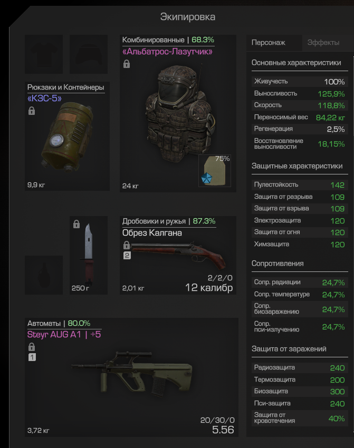Viewport: 354px width, 448px height.
Task: Toggle the lock on Альбатрос-Лазутчик armor
Action: pos(127,64)
